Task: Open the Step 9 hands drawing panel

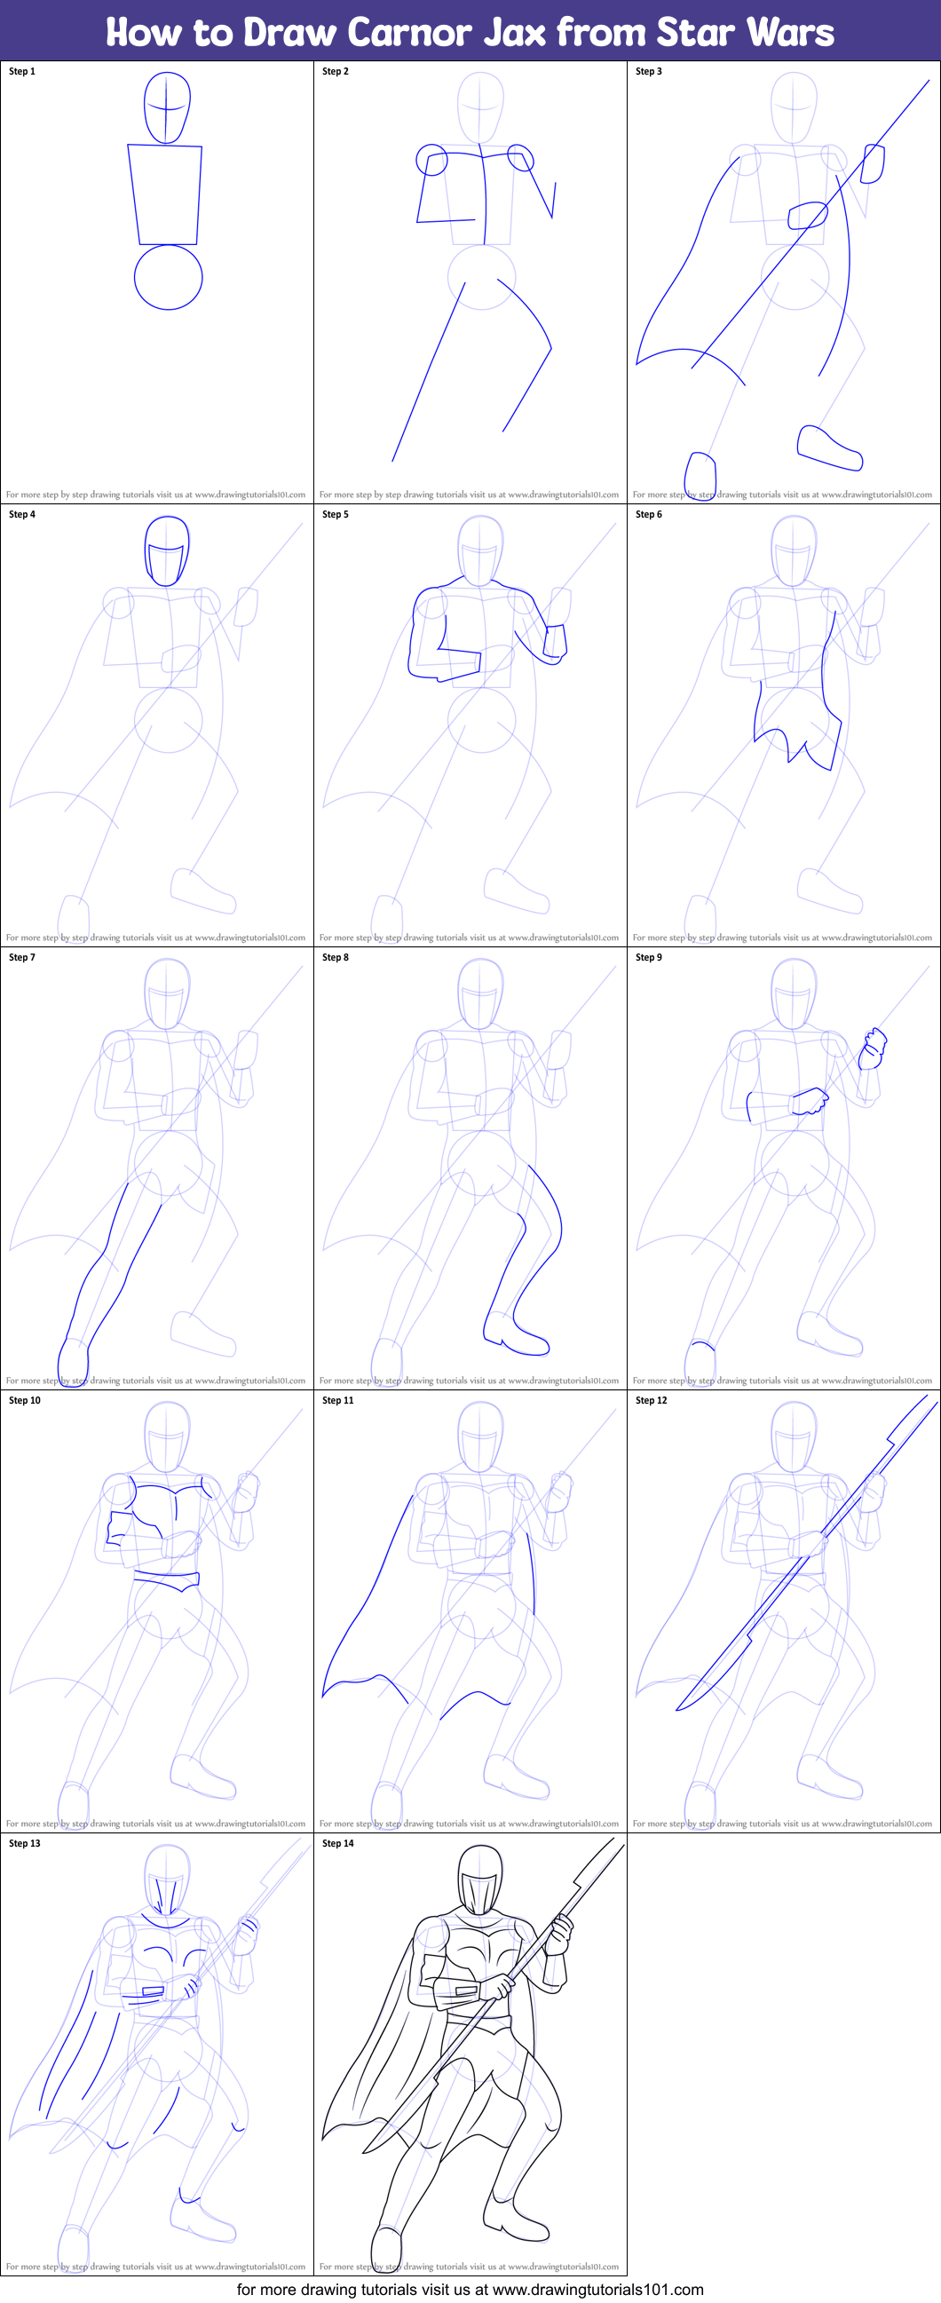Action: (x=783, y=1163)
